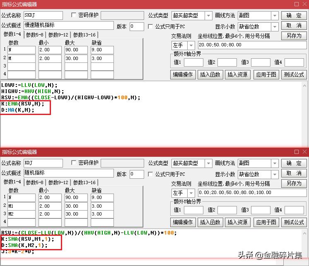Click 另存为 button in SKDJ editor

click(294, 36)
